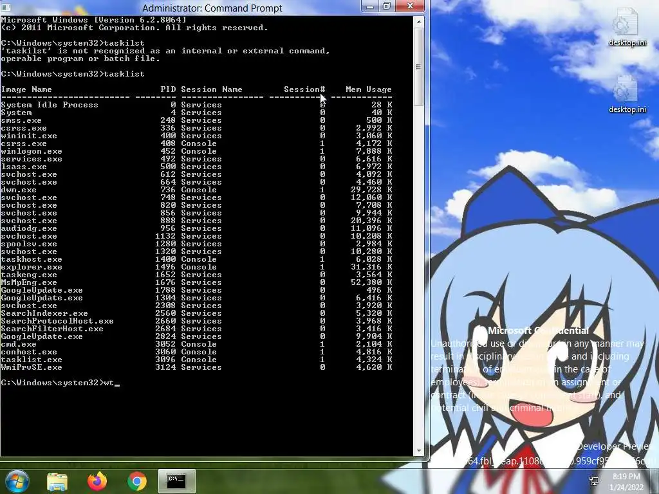Click the 'taskeng.exe' process name
Viewport: 659px width, 494px height.
29,275
